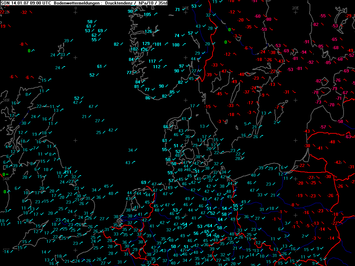This screenshot has height=266, width=355.
Task: Click the red -32 value
Action: [24, 12]
